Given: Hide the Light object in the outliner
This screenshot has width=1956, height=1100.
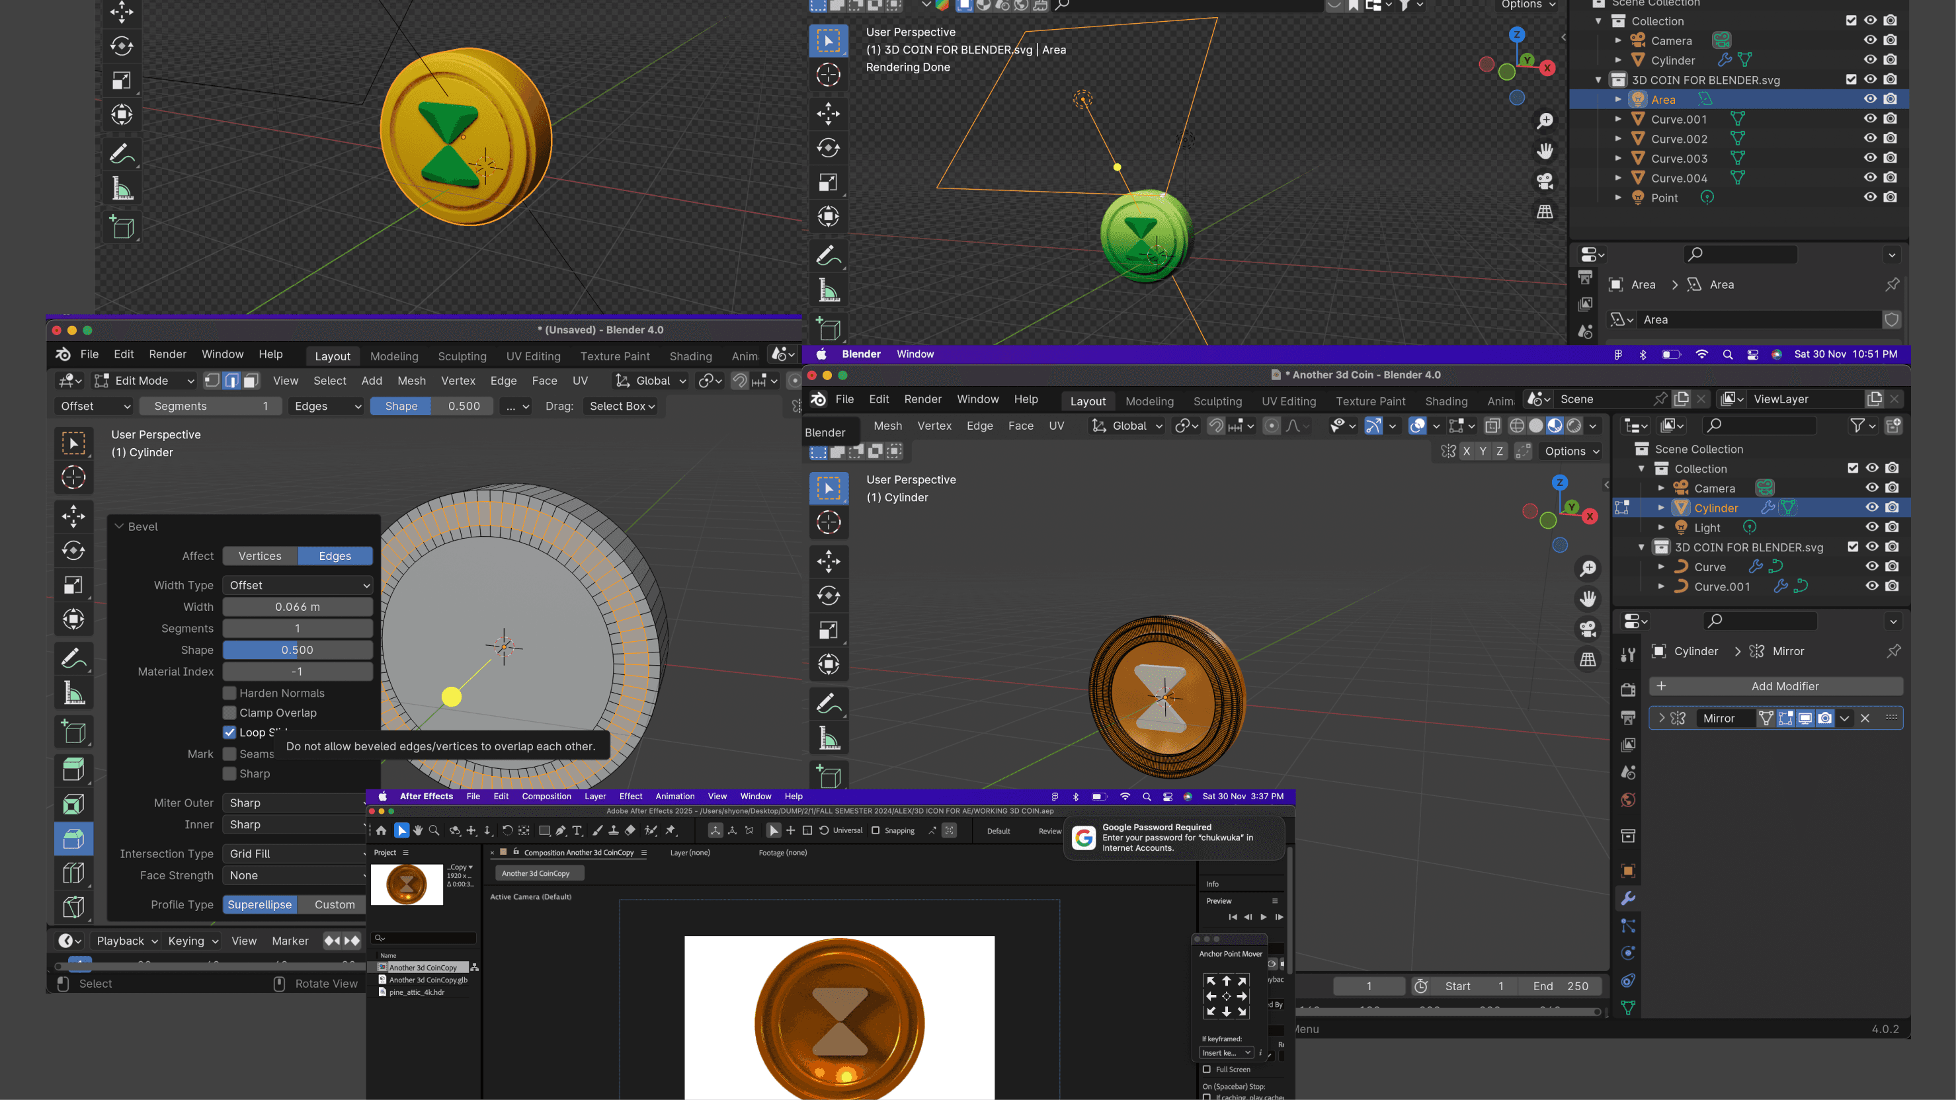Looking at the screenshot, I should tap(1872, 527).
